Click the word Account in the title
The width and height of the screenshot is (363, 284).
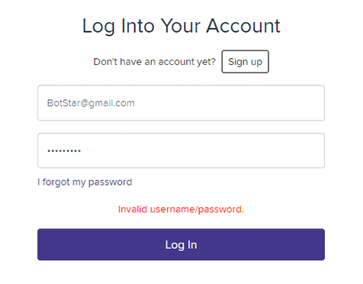point(243,26)
